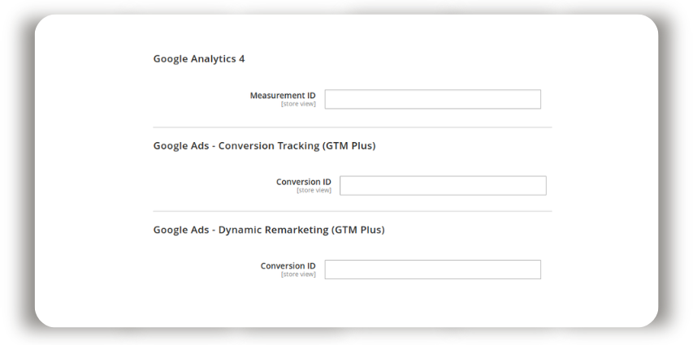The width and height of the screenshot is (693, 345).
Task: Focus the Conversion ID field under Conversion Tracking
Action: coord(443,186)
